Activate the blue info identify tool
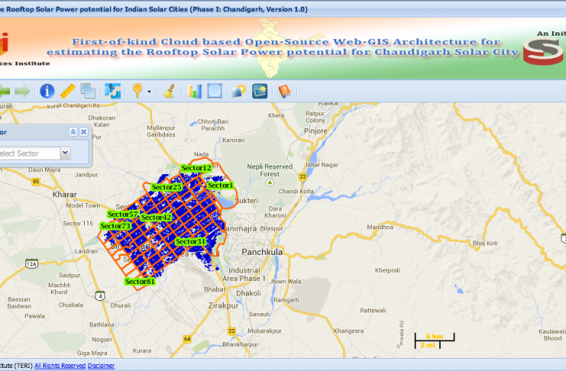This screenshot has height=371, width=566. coord(47,91)
